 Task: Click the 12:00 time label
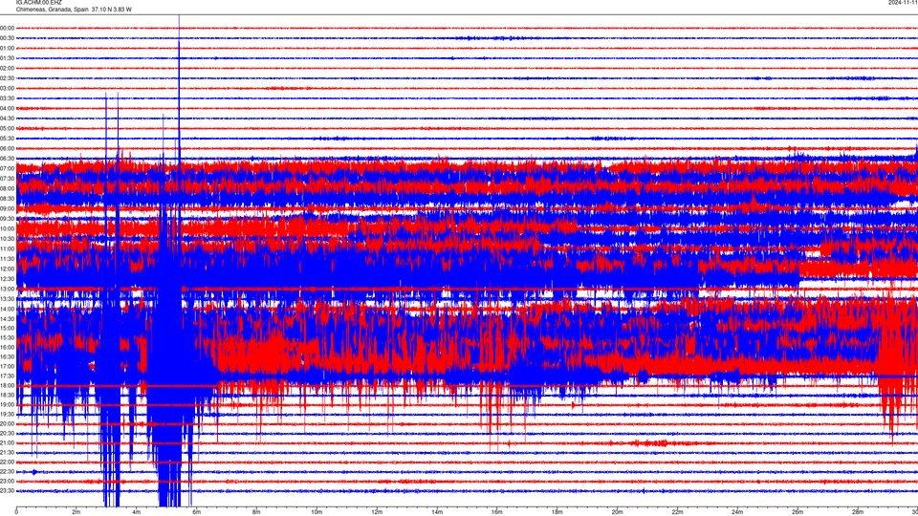(x=8, y=269)
